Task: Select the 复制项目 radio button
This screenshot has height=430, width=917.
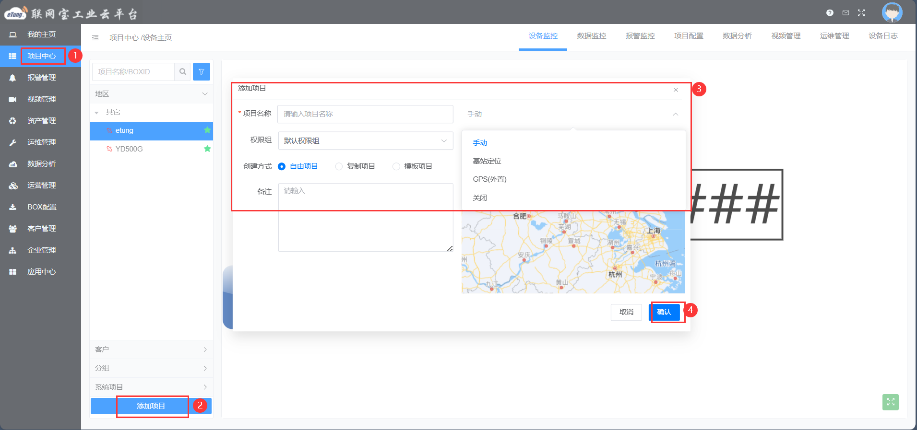Action: click(x=339, y=166)
